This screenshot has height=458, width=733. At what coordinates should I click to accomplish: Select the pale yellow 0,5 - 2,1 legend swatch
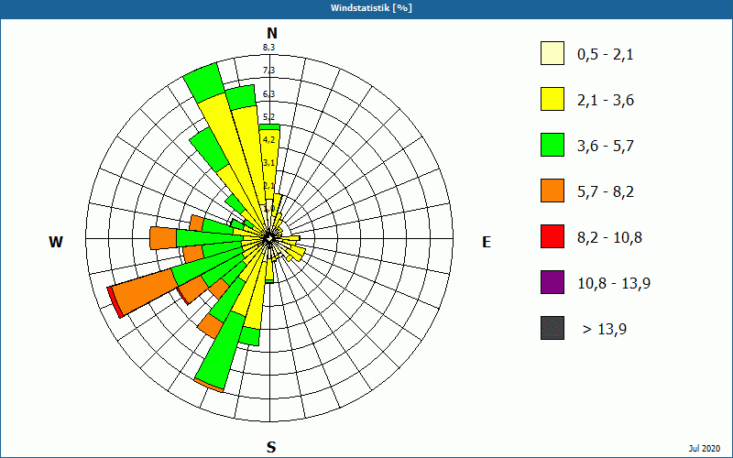point(552,53)
